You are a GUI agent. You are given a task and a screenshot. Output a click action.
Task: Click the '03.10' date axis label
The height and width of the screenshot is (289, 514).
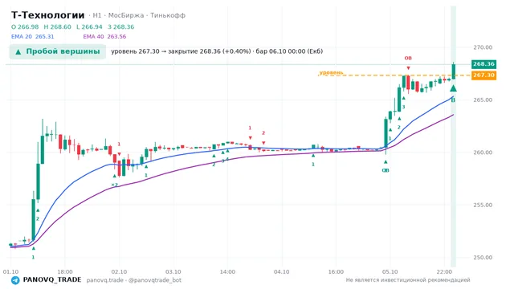(x=173, y=271)
